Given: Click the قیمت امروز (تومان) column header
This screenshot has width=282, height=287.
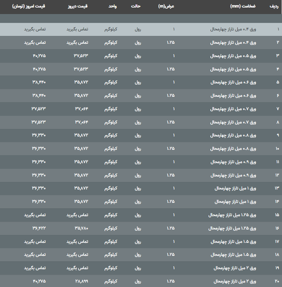Looking at the screenshot, I should tap(29, 6).
